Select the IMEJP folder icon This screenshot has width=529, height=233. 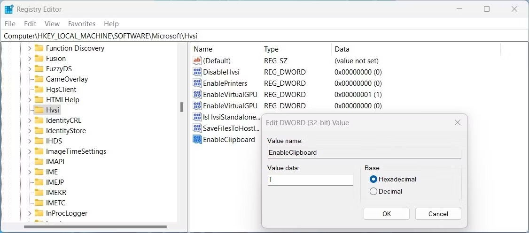pyautogui.click(x=39, y=182)
